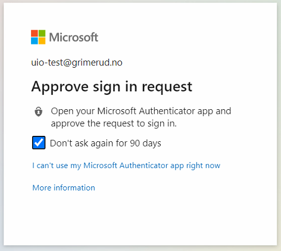
Task: Click the "Open your Microsoft Authenticator app" instruction
Action: click(141, 111)
